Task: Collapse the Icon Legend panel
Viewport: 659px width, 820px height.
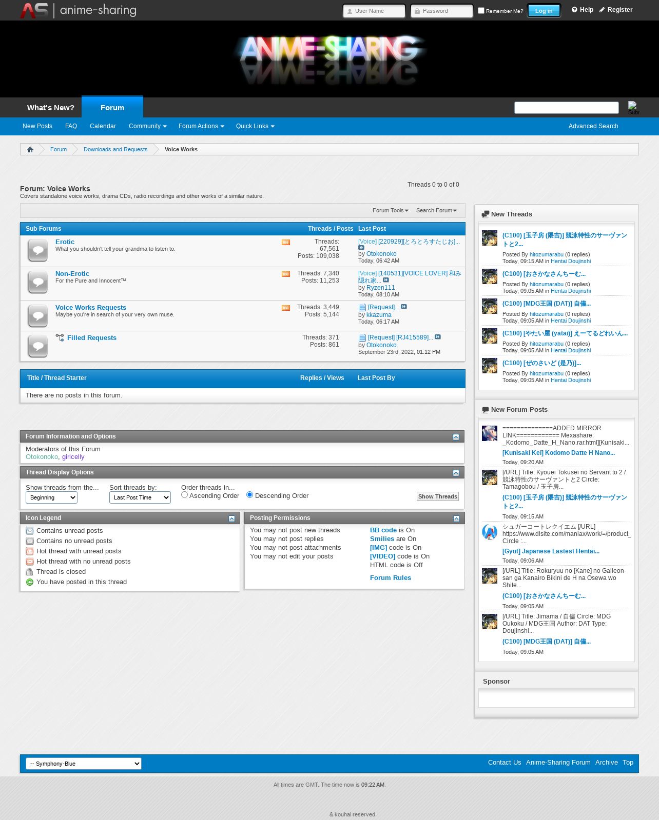Action: [231, 518]
